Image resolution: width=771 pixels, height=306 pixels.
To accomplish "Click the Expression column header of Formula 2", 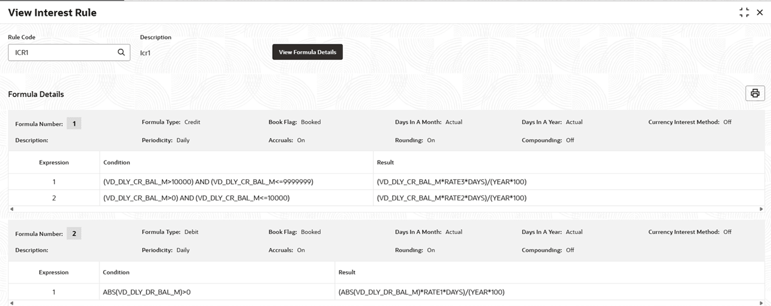I will click(x=54, y=272).
